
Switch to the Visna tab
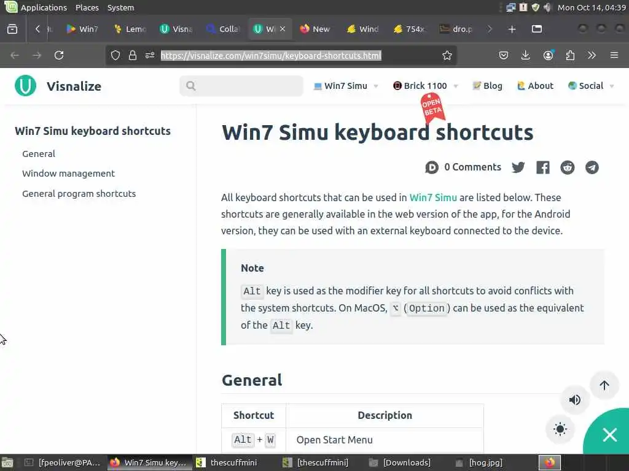click(x=176, y=29)
